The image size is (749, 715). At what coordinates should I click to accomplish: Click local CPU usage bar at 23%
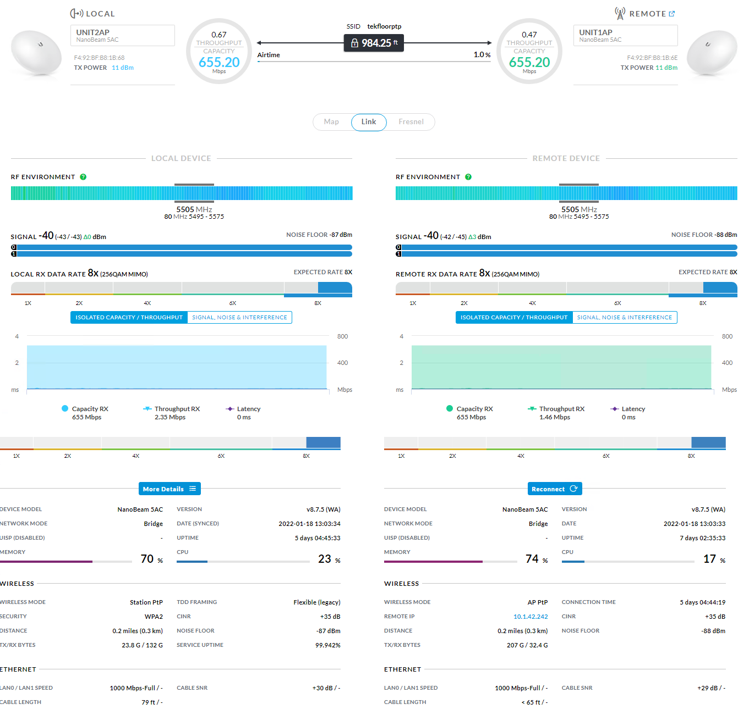243,562
